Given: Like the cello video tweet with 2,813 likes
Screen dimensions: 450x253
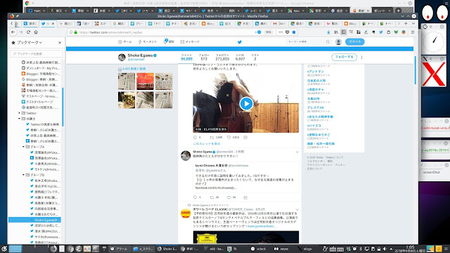Looking at the screenshot, I should 229,138.
